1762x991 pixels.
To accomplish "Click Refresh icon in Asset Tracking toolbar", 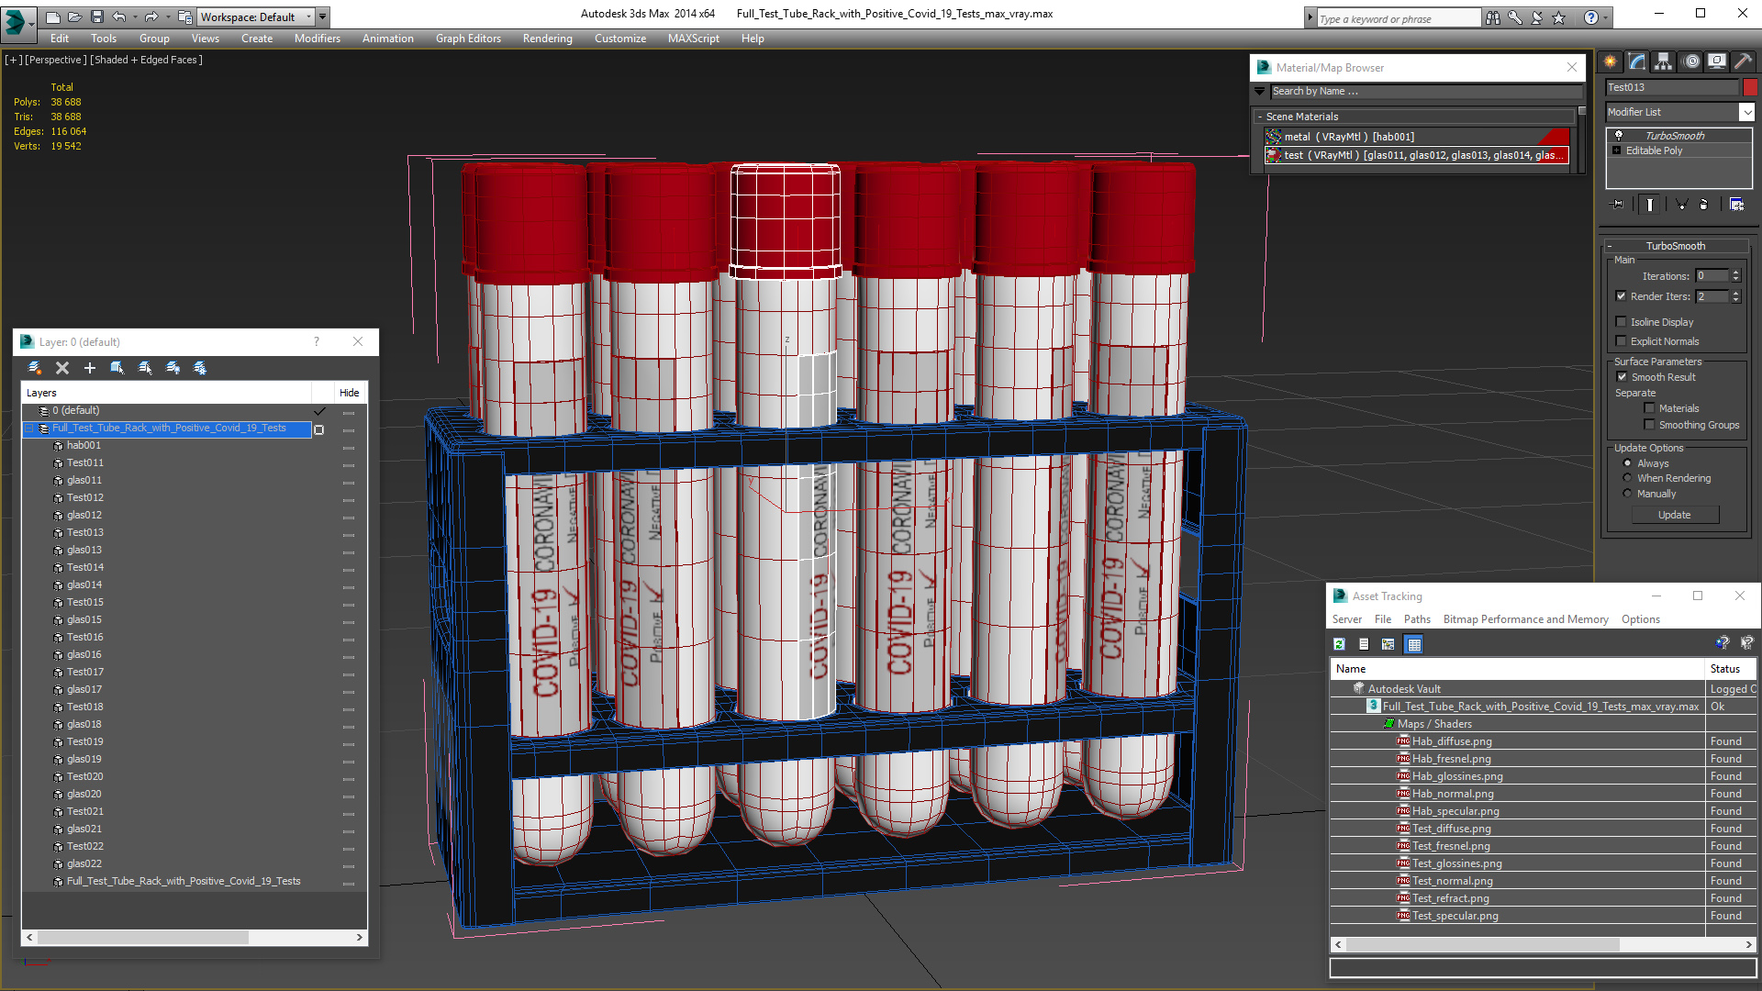I will [x=1339, y=644].
